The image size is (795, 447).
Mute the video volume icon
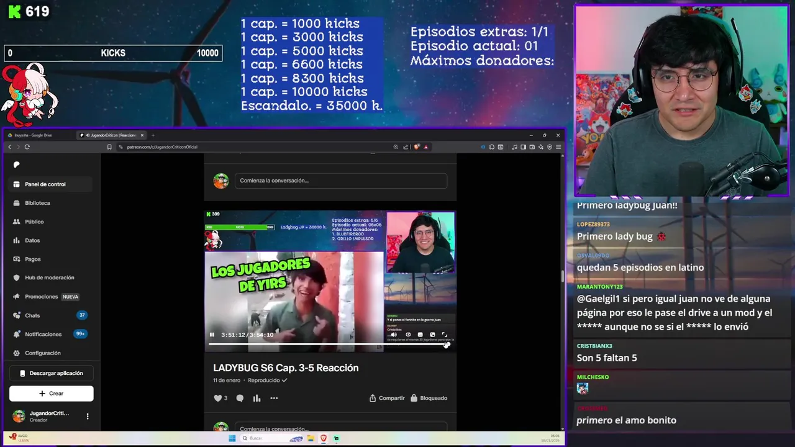[394, 335]
